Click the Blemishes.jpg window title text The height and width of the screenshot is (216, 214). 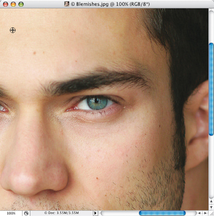110,4
